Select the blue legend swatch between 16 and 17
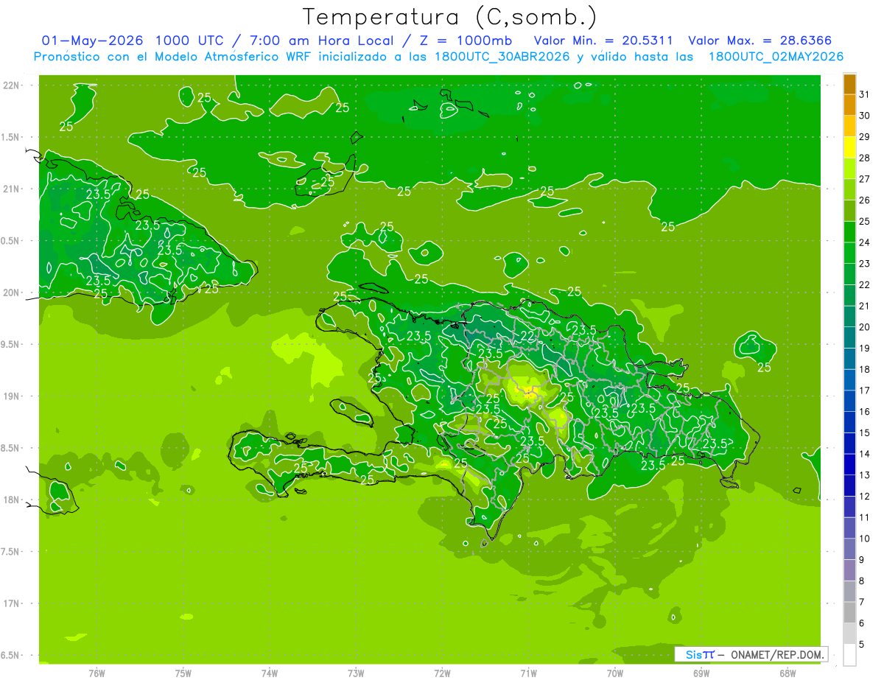The image size is (884, 683). 849,401
